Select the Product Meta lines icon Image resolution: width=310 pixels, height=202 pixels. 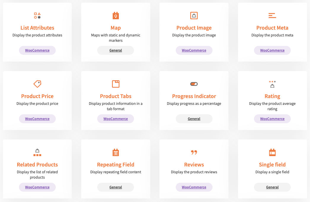272,15
